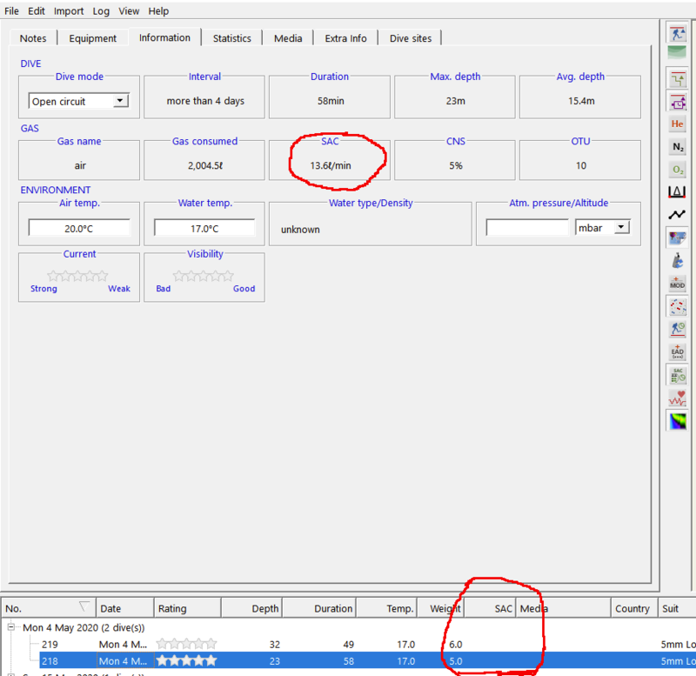Toggle the EAD display icon

click(x=677, y=351)
